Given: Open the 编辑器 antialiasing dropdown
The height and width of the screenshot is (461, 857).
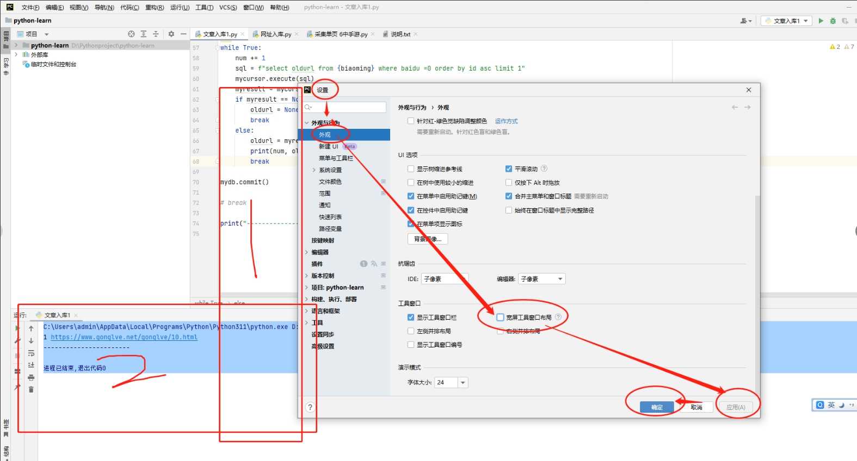Looking at the screenshot, I should click(x=541, y=279).
